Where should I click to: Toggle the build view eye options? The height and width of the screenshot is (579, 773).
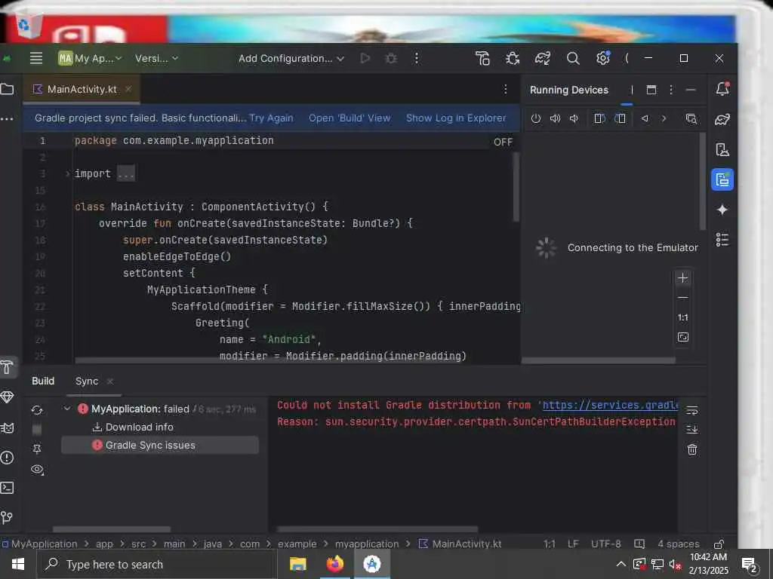pyautogui.click(x=37, y=470)
